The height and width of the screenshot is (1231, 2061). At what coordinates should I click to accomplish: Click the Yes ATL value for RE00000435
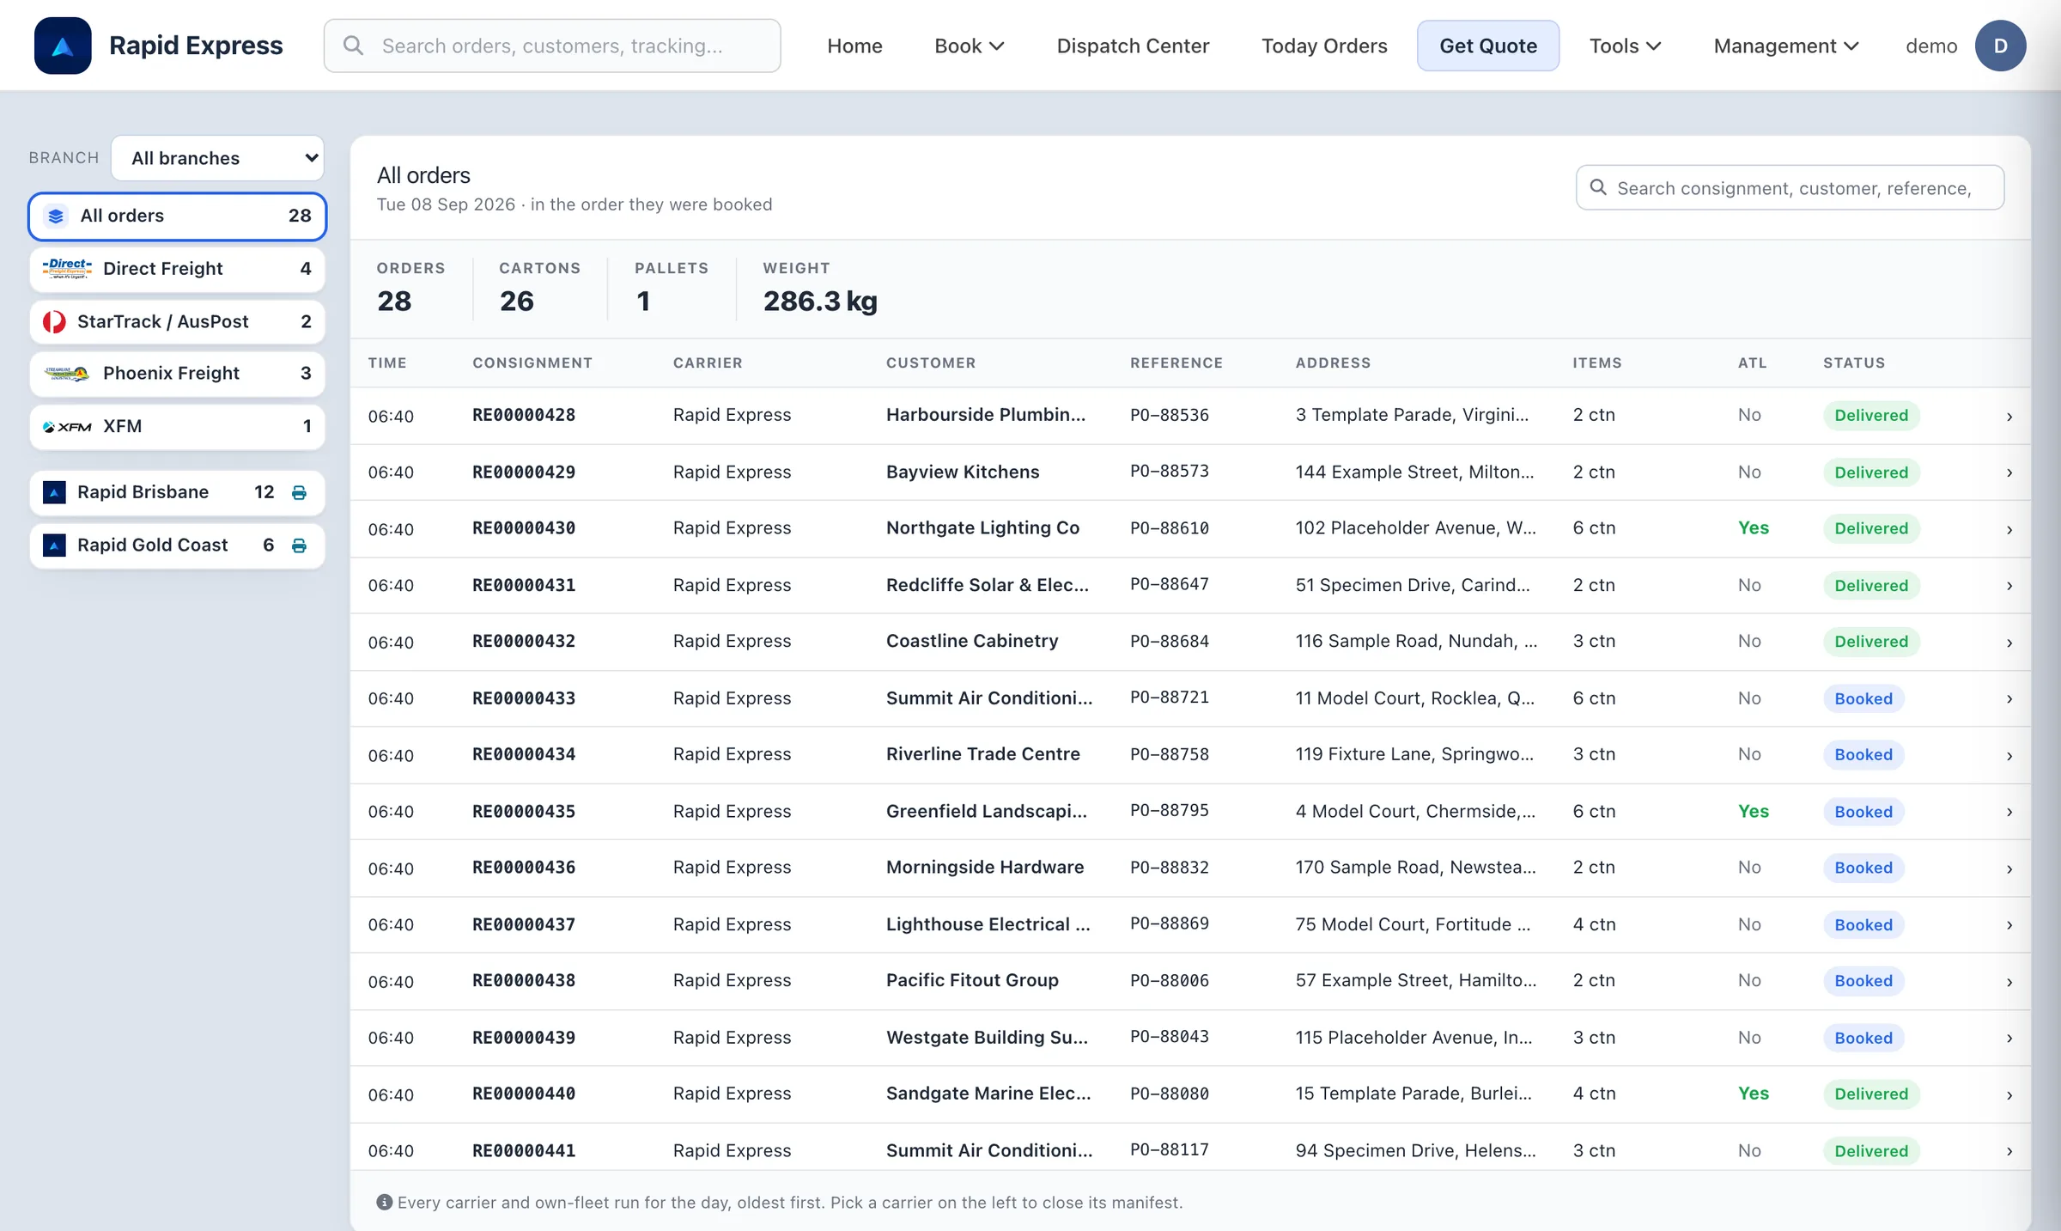[x=1754, y=811]
